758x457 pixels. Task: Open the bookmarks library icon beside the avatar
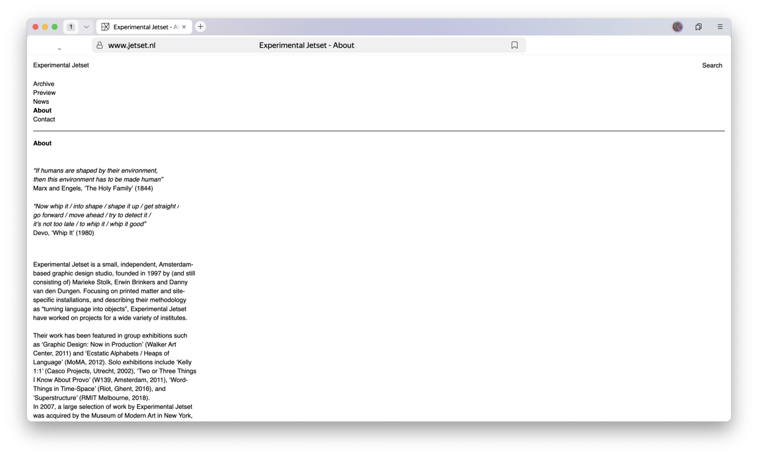699,27
